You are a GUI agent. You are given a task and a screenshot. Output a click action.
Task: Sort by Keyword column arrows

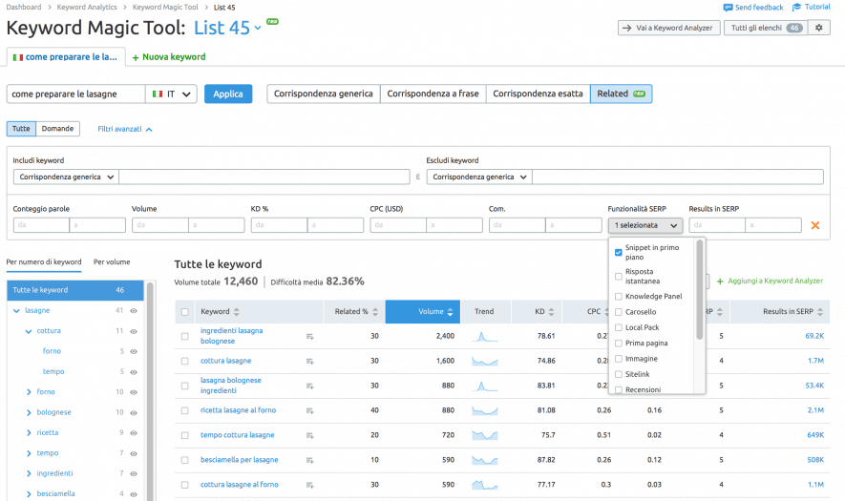(236, 312)
